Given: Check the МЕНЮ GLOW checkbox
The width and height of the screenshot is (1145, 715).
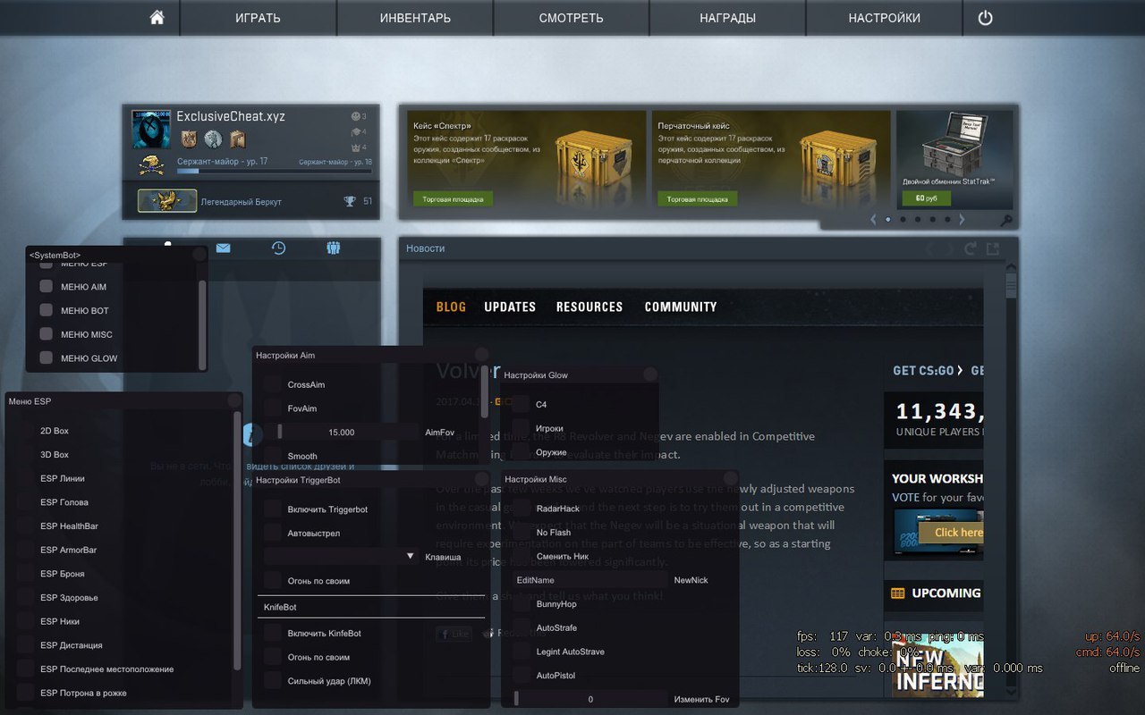Looking at the screenshot, I should (46, 358).
